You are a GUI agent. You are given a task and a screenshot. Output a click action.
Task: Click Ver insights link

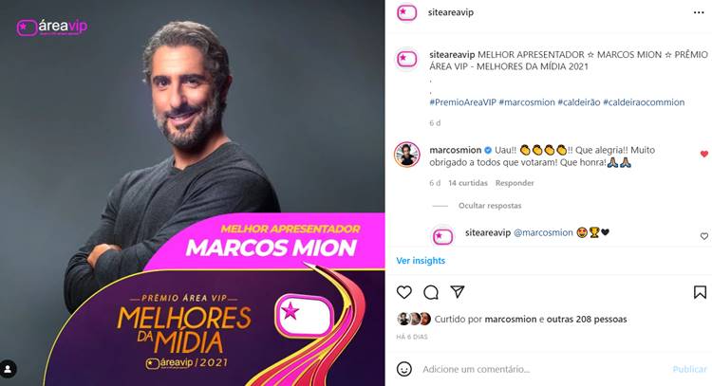pyautogui.click(x=421, y=261)
